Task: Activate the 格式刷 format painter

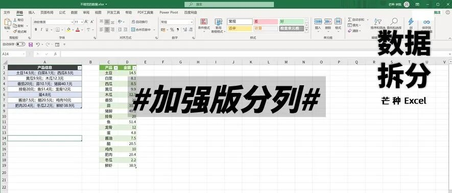Action: [x=20, y=31]
